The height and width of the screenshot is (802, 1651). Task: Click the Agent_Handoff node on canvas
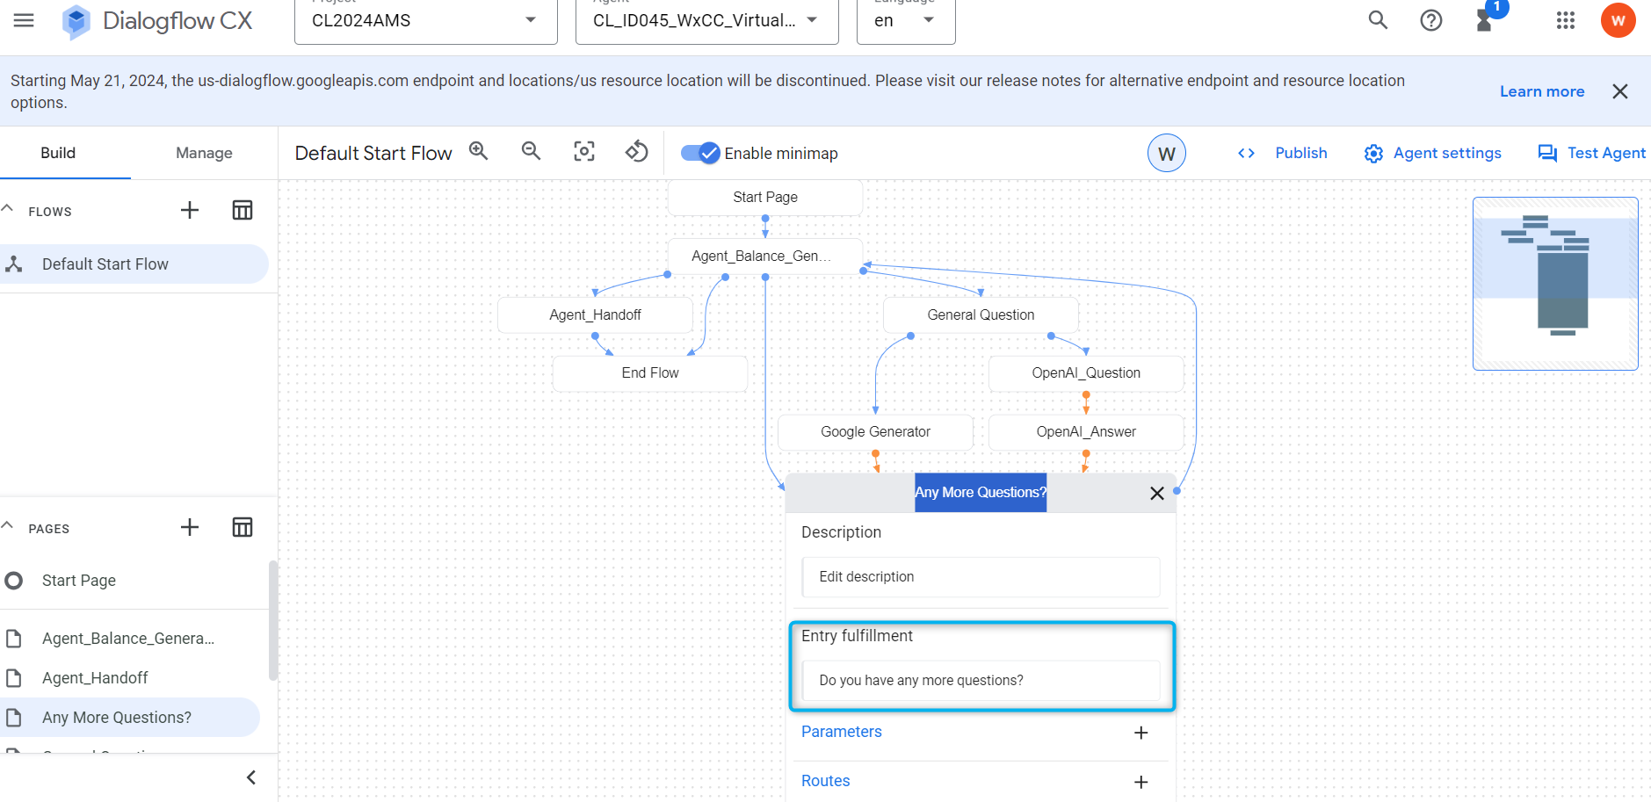pos(595,315)
